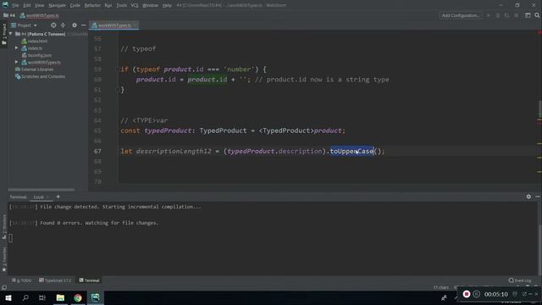Select the Local terminal tab

[x=38, y=197]
